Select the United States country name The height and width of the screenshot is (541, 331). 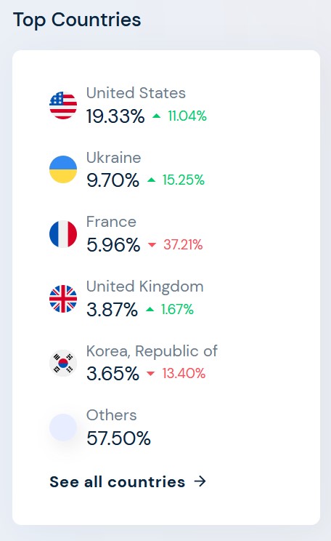pyautogui.click(x=136, y=93)
